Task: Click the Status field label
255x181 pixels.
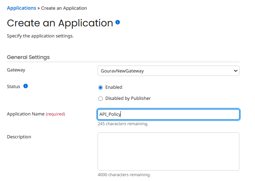Action: (13, 87)
